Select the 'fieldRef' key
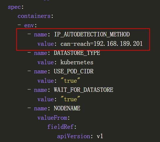Screen dimensions: 160x142 point(60,127)
